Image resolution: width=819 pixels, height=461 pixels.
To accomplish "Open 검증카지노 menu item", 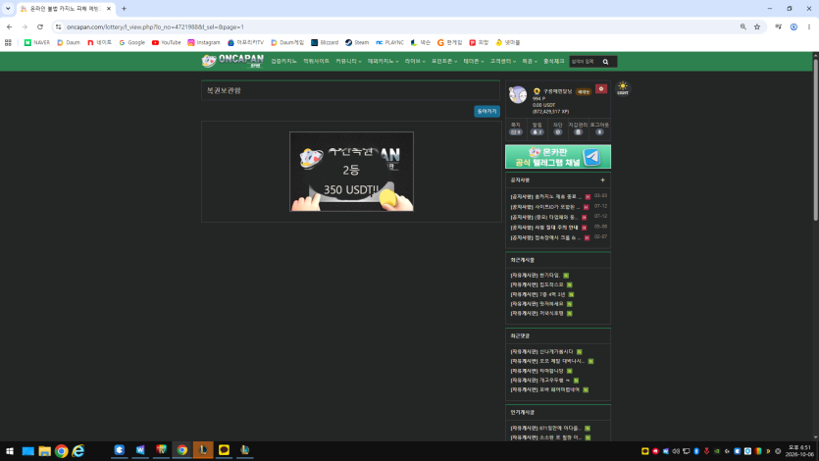I will 283,61.
